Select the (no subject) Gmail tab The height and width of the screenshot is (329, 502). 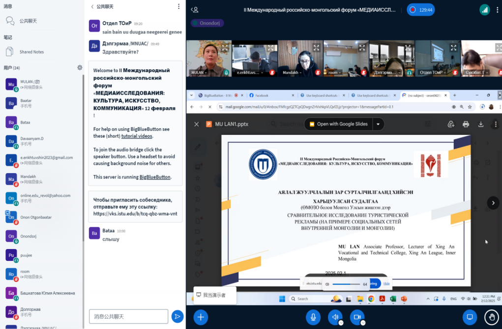click(424, 95)
